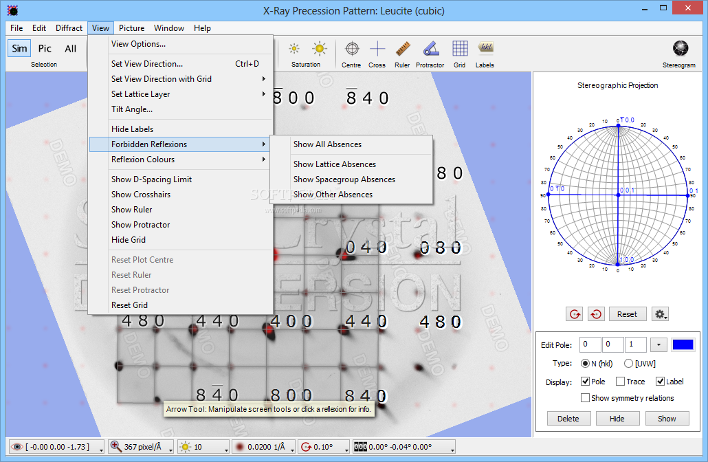
Task: Open the File menu
Action: [x=16, y=28]
